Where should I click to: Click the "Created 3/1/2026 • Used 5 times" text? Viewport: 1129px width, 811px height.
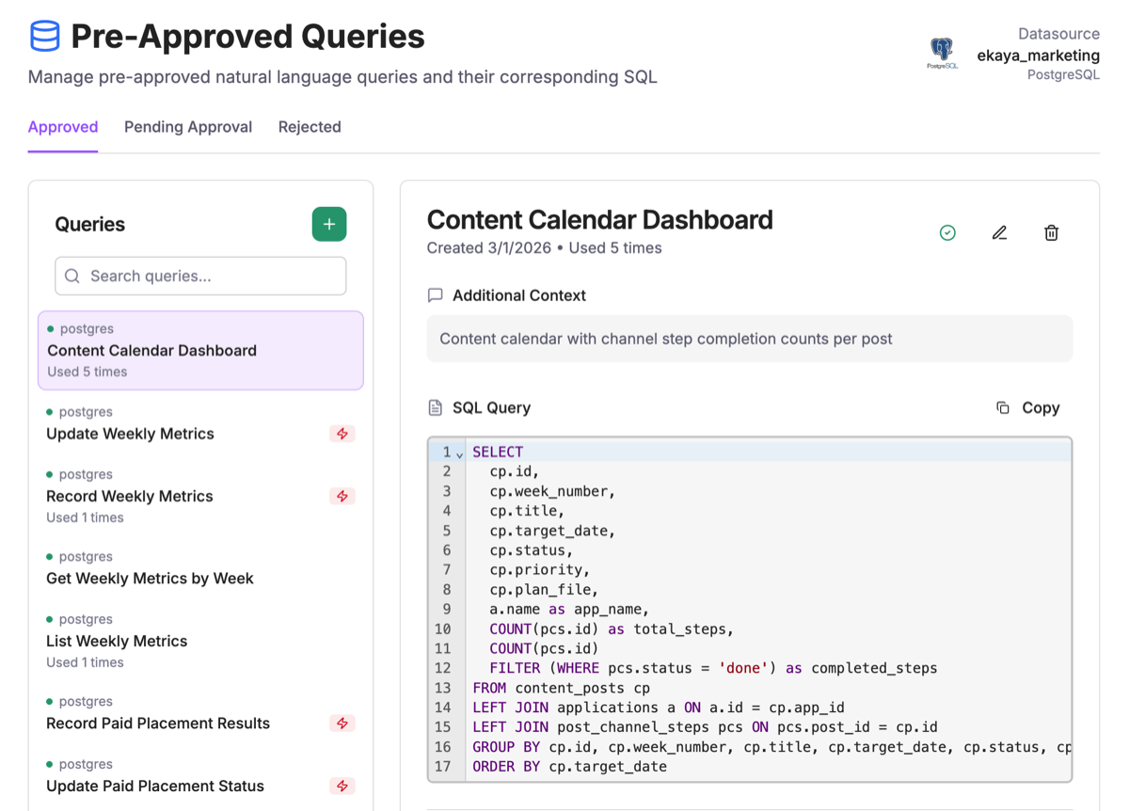544,248
